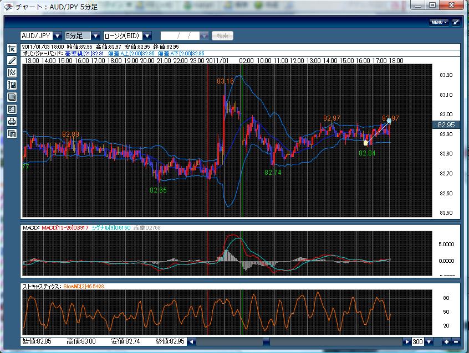
Task: Open the MENU dropdown button
Action: click(439, 22)
